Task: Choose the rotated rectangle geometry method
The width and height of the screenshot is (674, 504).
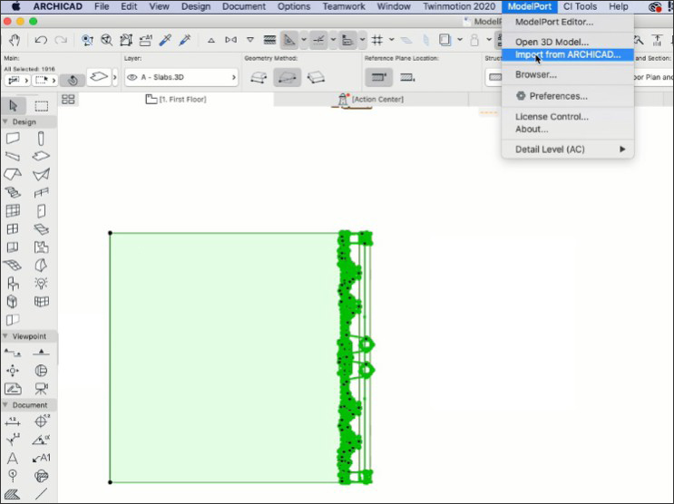Action: click(x=316, y=78)
